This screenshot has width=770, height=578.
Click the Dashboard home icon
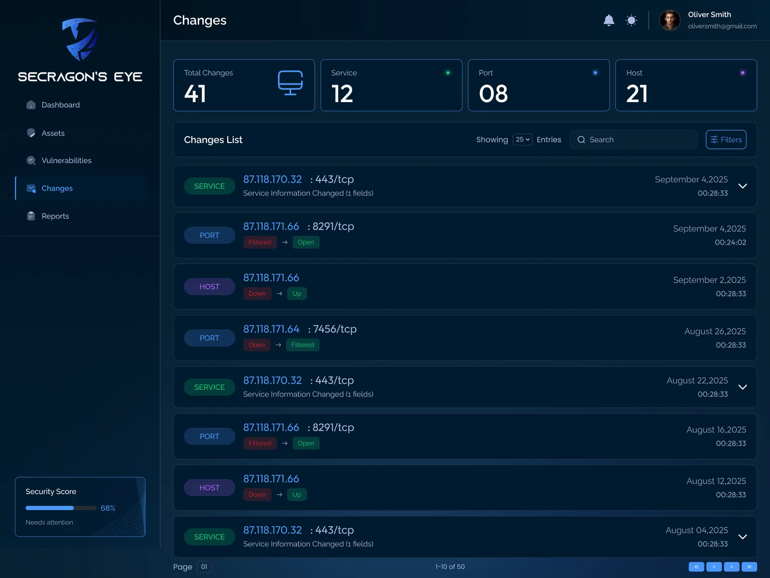point(31,105)
